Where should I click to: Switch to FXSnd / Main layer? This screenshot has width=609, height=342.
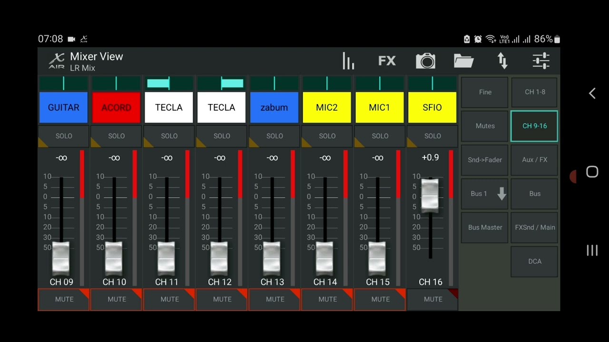535,228
